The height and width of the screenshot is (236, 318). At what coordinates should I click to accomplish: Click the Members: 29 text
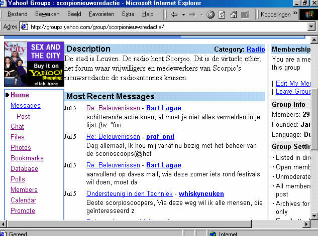[x=291, y=114]
